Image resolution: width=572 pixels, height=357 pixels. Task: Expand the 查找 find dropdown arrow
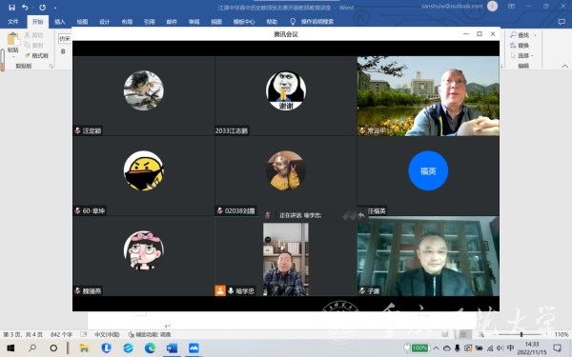pyautogui.click(x=535, y=35)
